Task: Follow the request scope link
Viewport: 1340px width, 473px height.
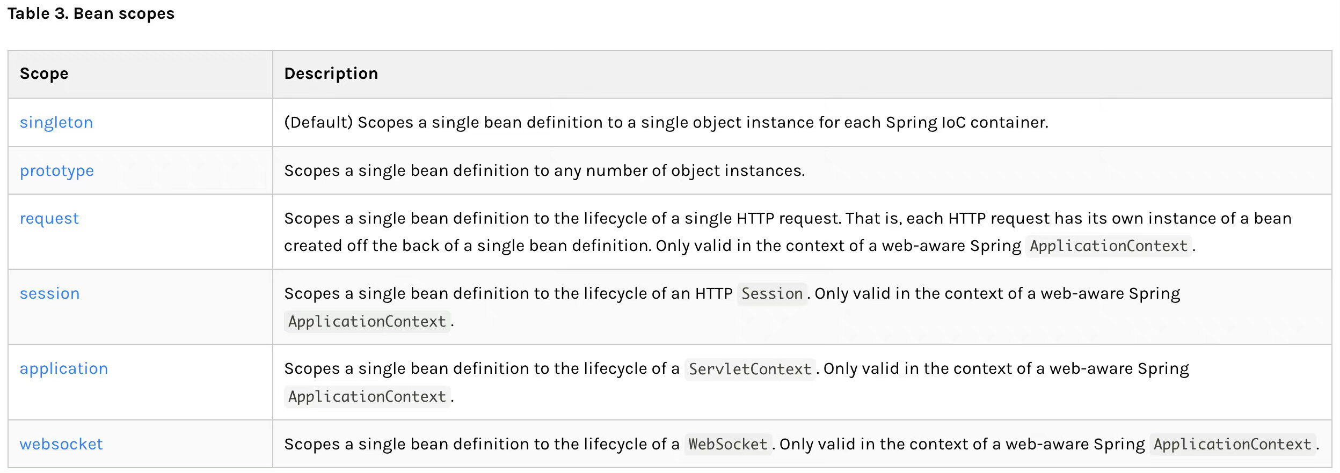Action: 49,218
